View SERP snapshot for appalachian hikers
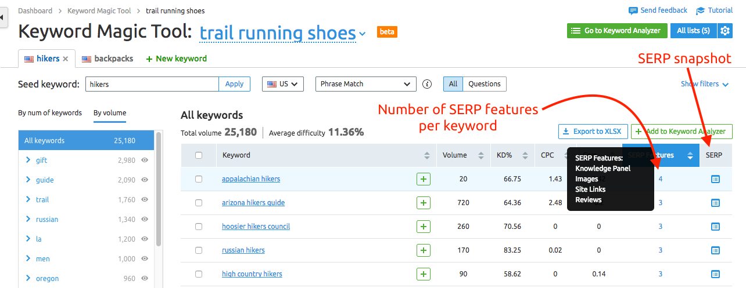Image resolution: width=746 pixels, height=288 pixels. [x=715, y=179]
